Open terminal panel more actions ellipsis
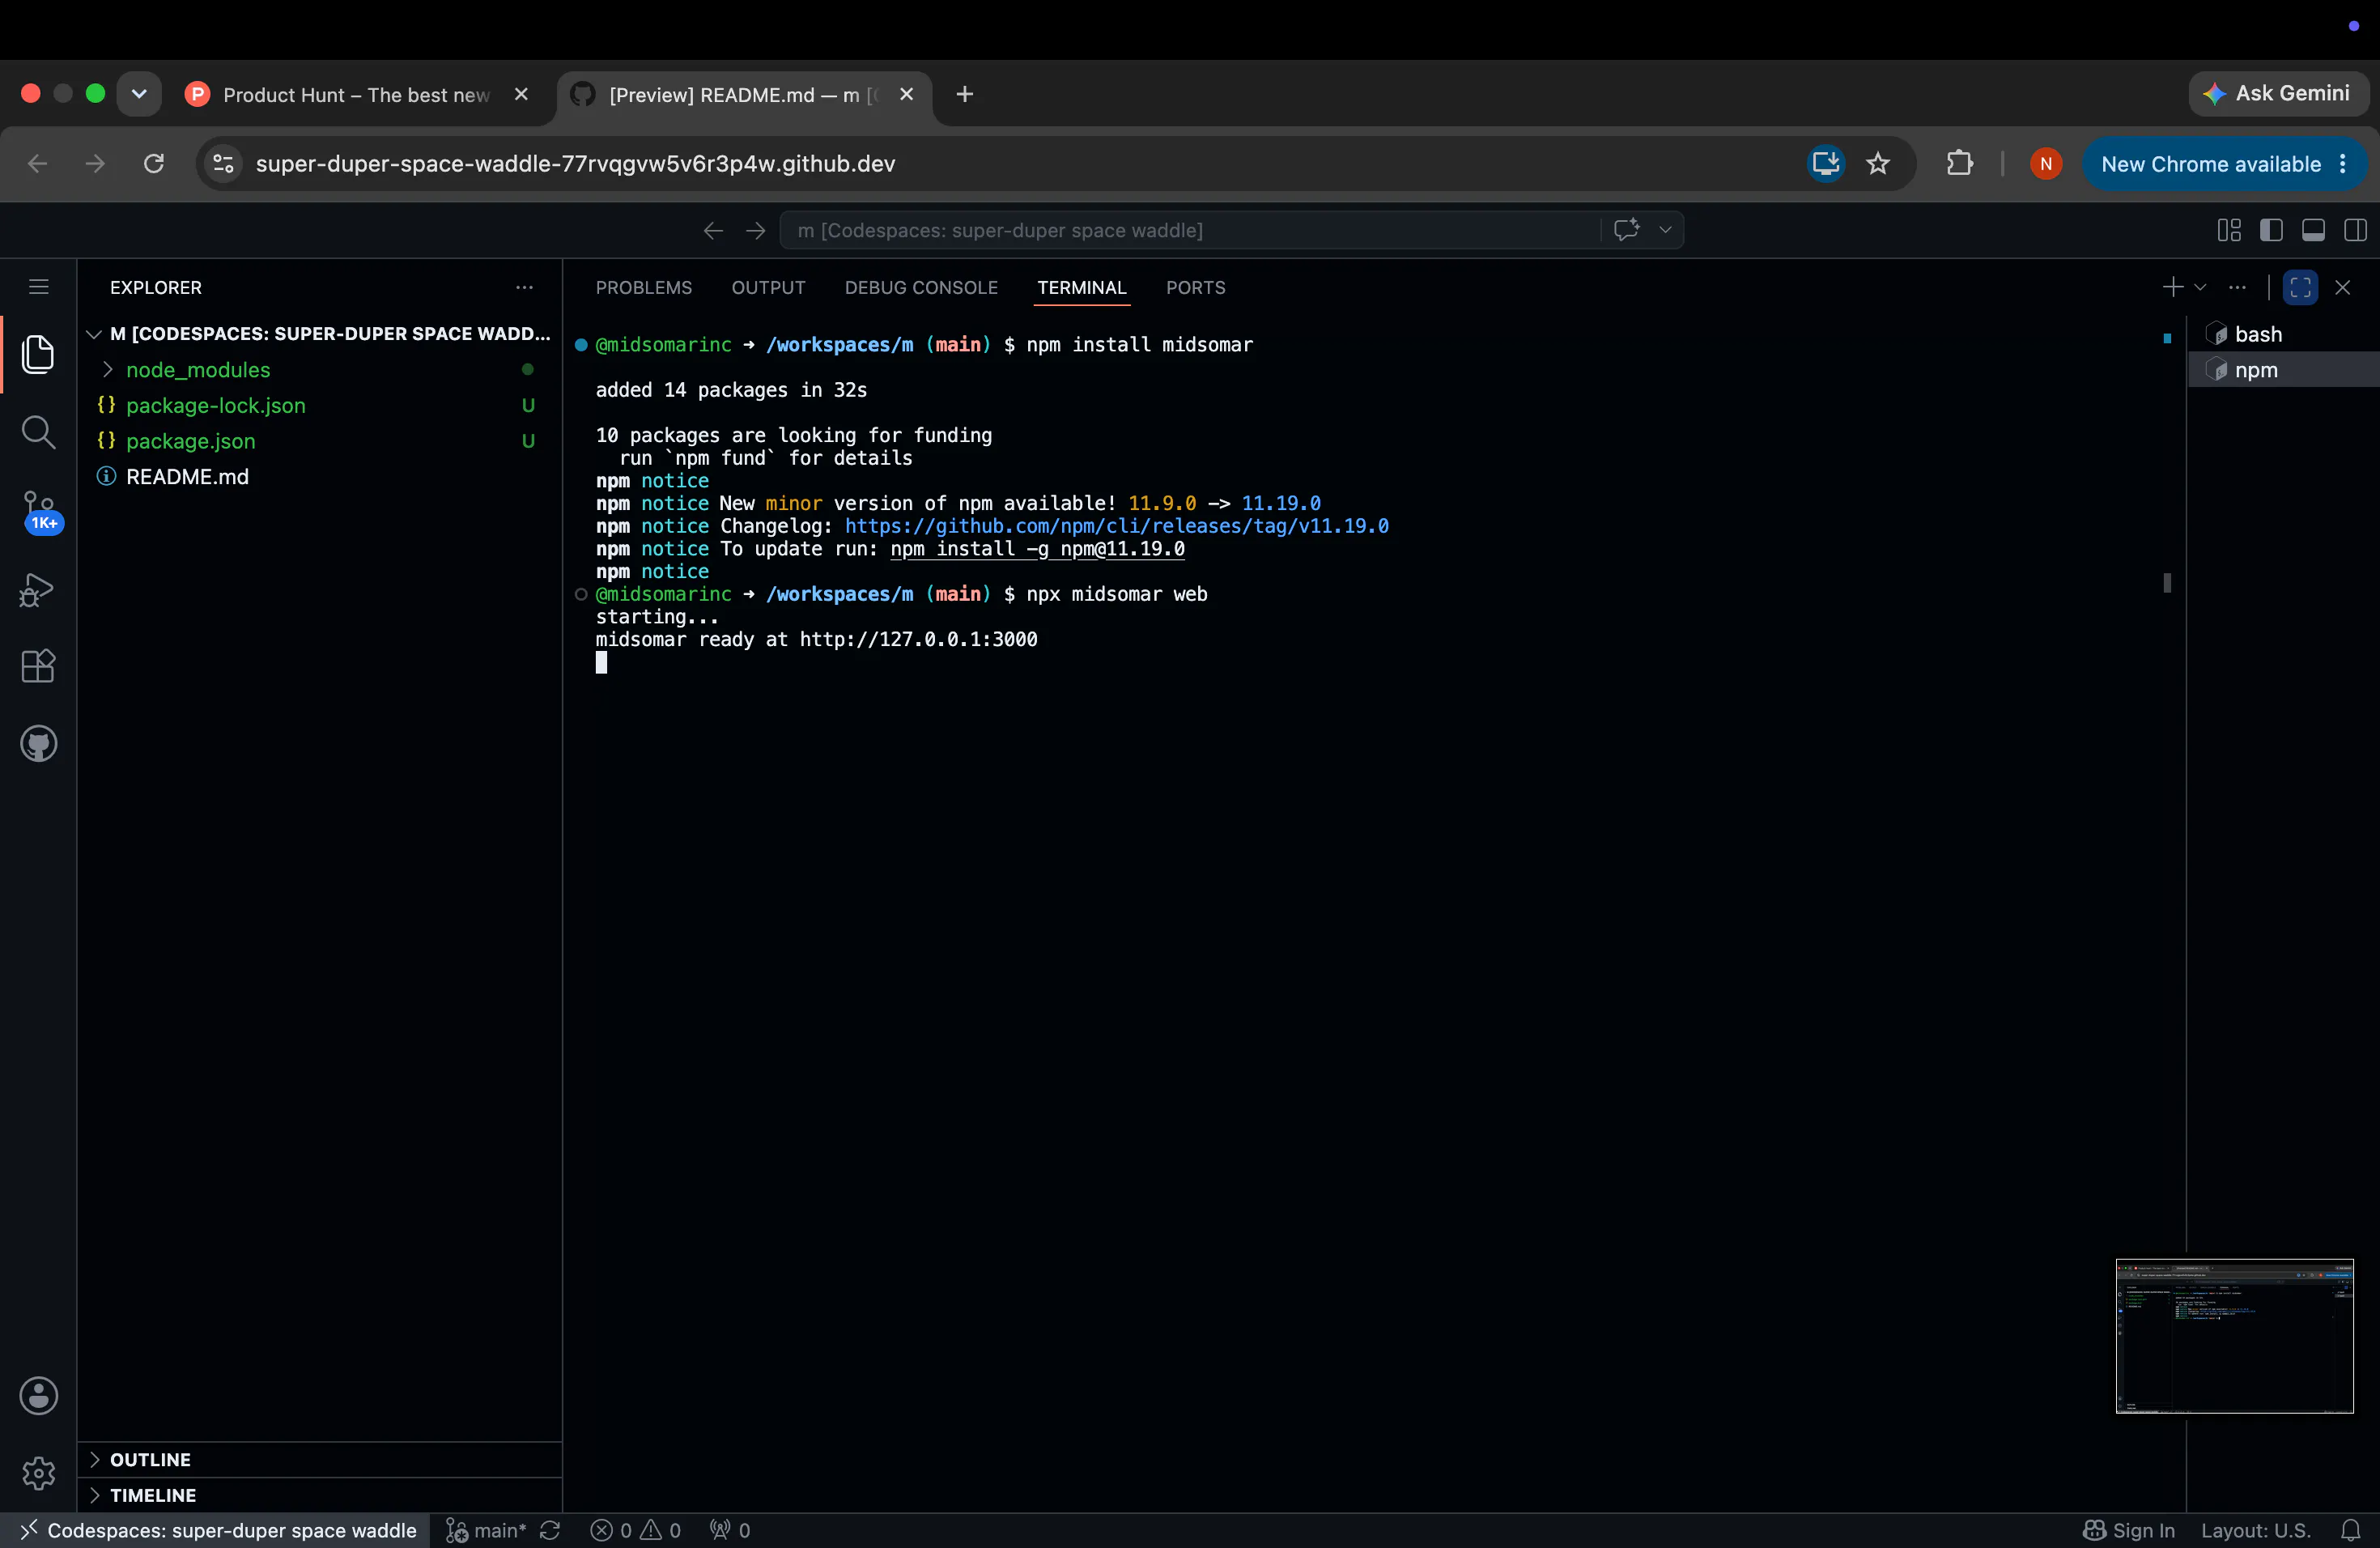Image resolution: width=2380 pixels, height=1548 pixels. tap(2237, 287)
